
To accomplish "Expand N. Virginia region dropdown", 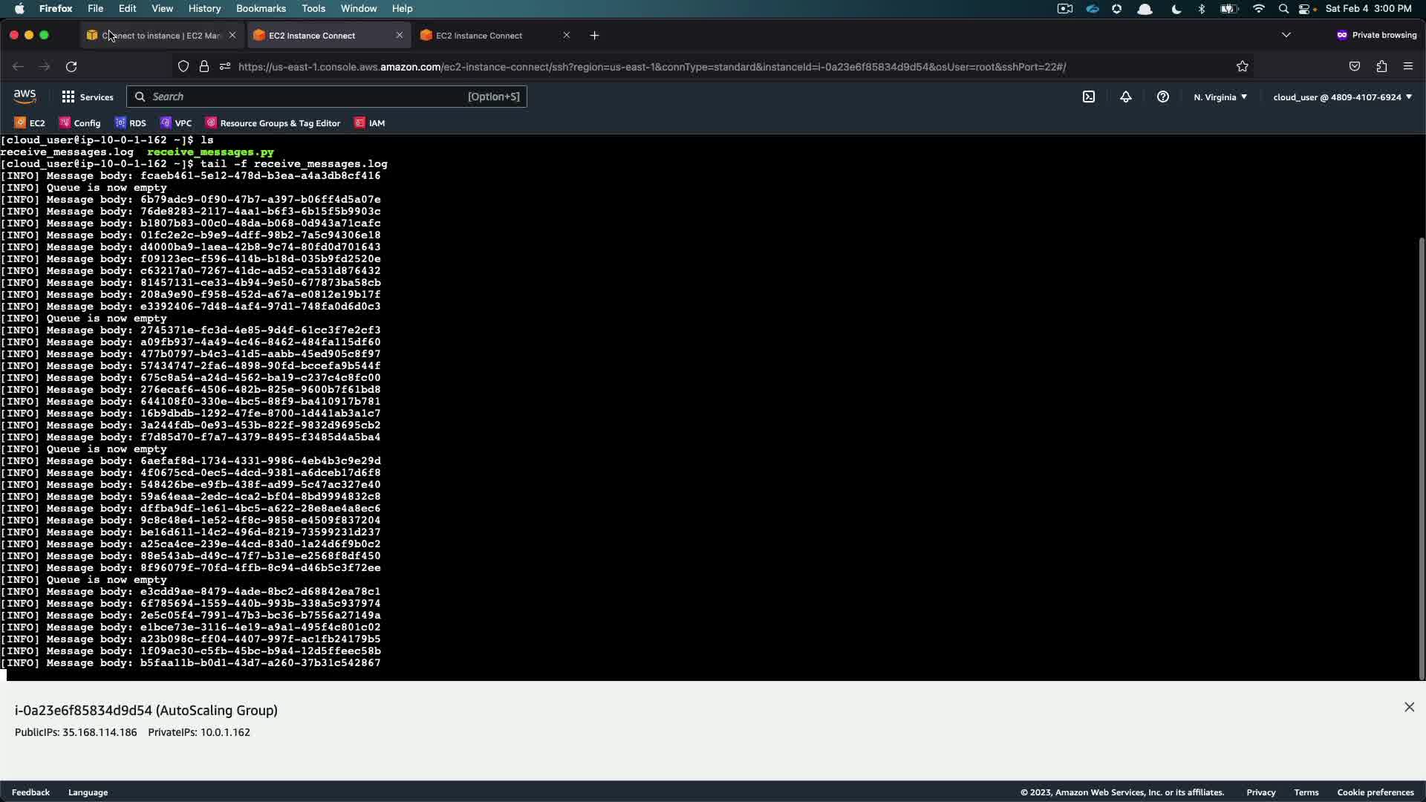I will pos(1220,97).
